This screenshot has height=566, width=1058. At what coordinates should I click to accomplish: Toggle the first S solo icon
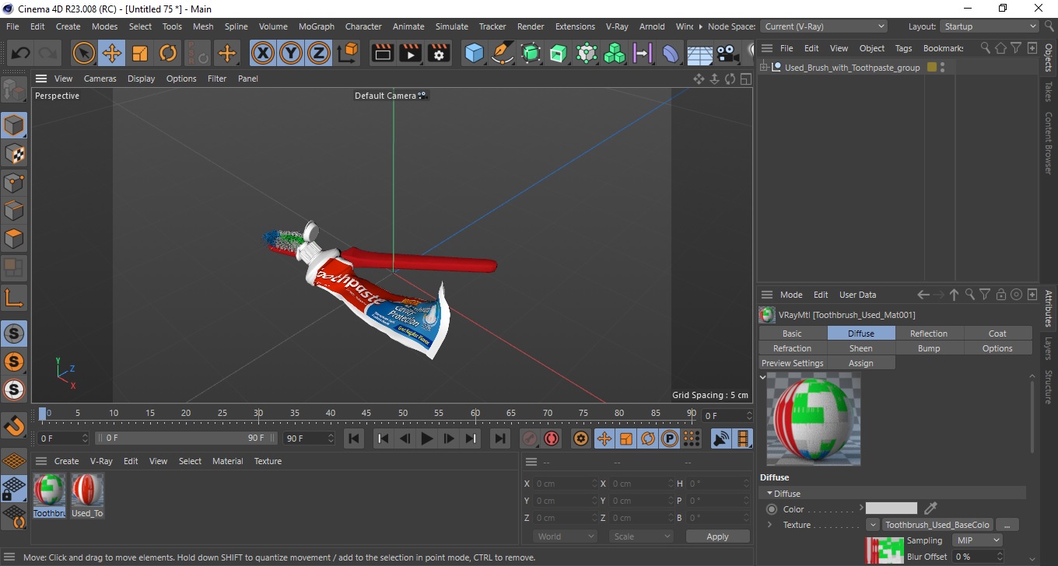14,334
